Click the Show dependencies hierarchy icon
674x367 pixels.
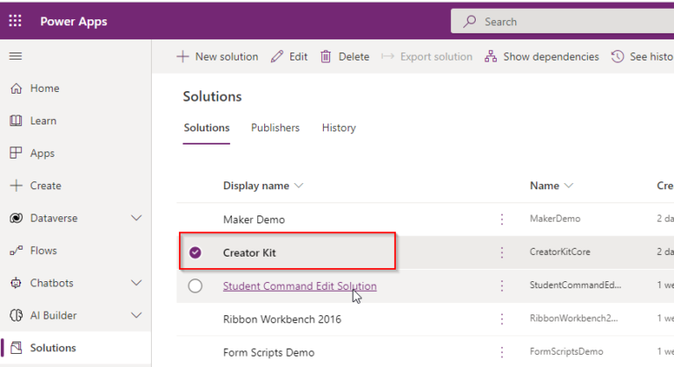(491, 57)
